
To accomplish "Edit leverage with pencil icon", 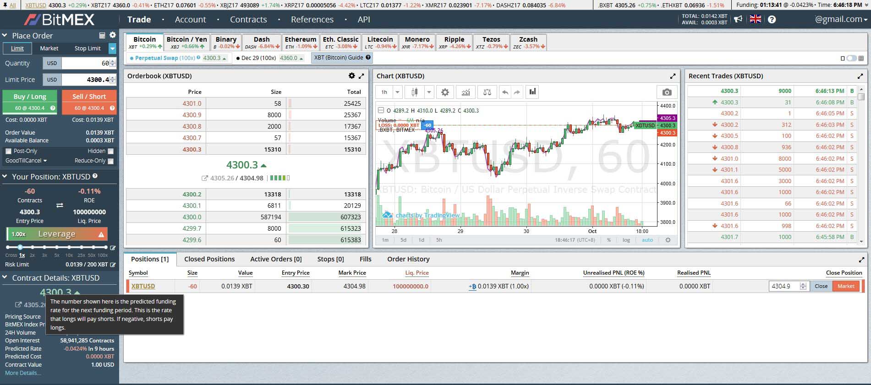I will 113,248.
